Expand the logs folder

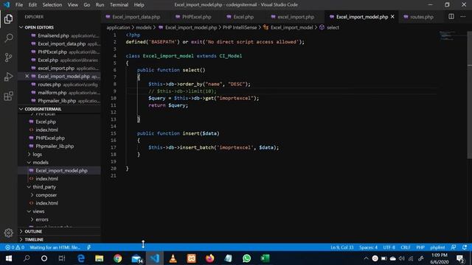[37, 154]
